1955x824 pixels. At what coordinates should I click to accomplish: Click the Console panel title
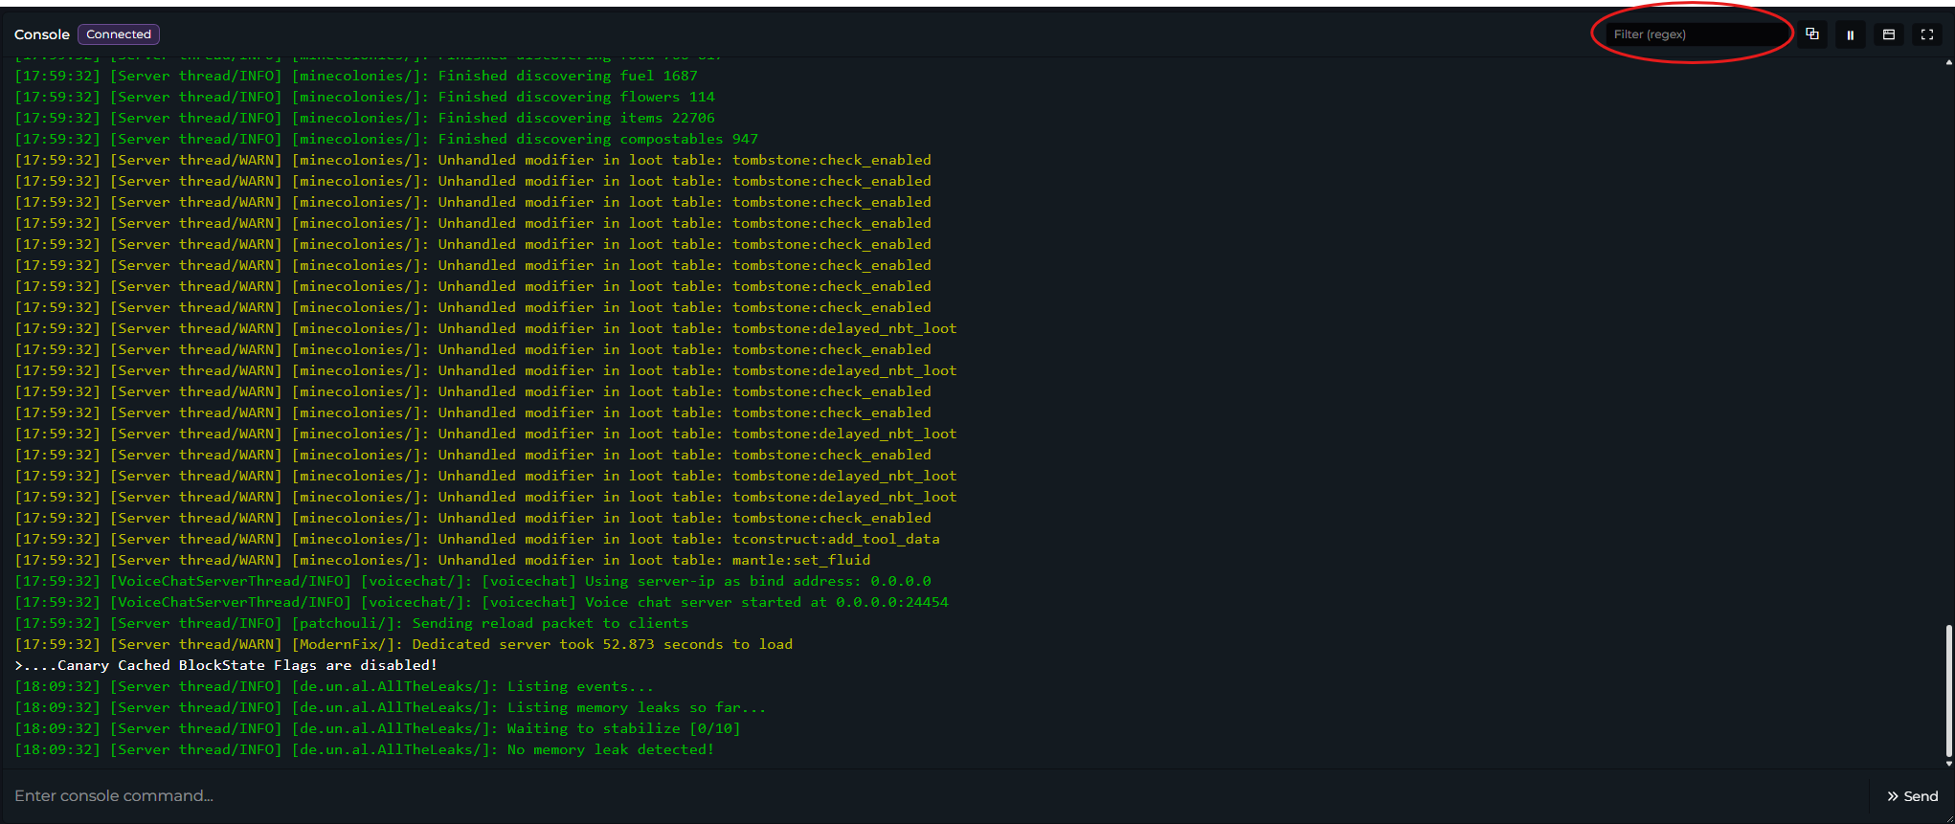(42, 34)
